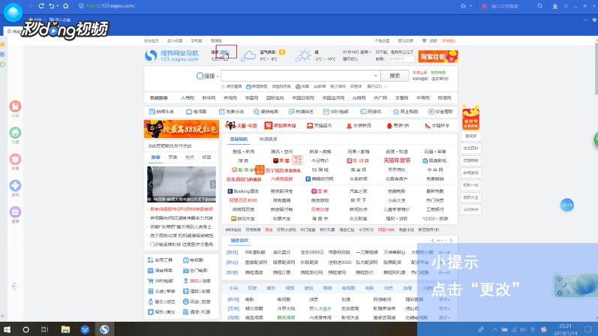Click the browser undo-close arrow icon

coord(51,6)
